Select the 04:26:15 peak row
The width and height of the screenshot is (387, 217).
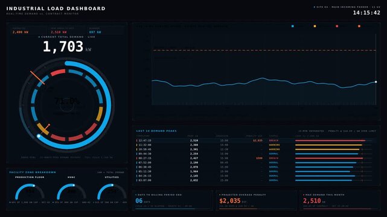coord(256,176)
